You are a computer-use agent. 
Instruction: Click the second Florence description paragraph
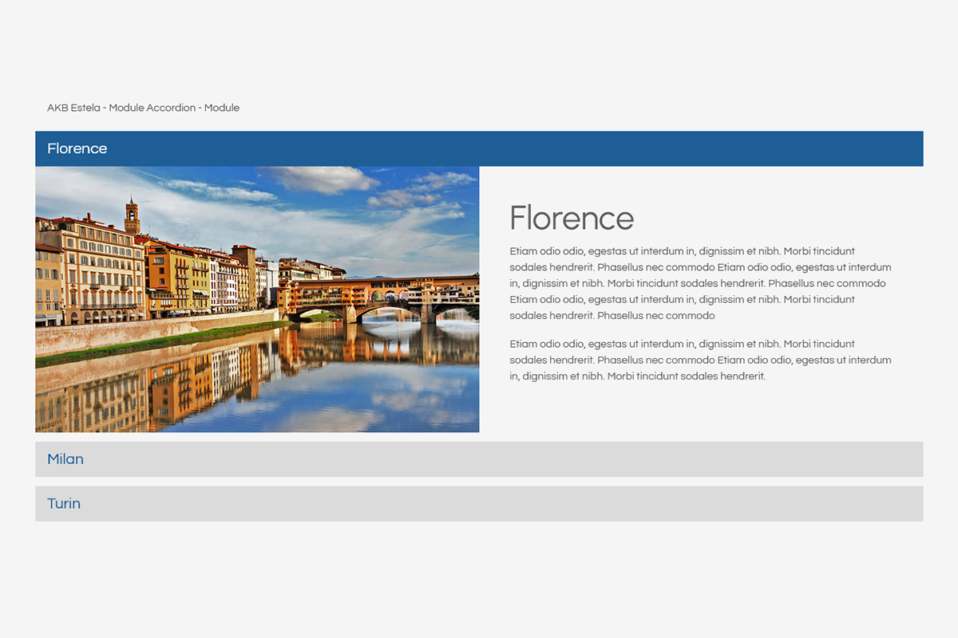(700, 360)
